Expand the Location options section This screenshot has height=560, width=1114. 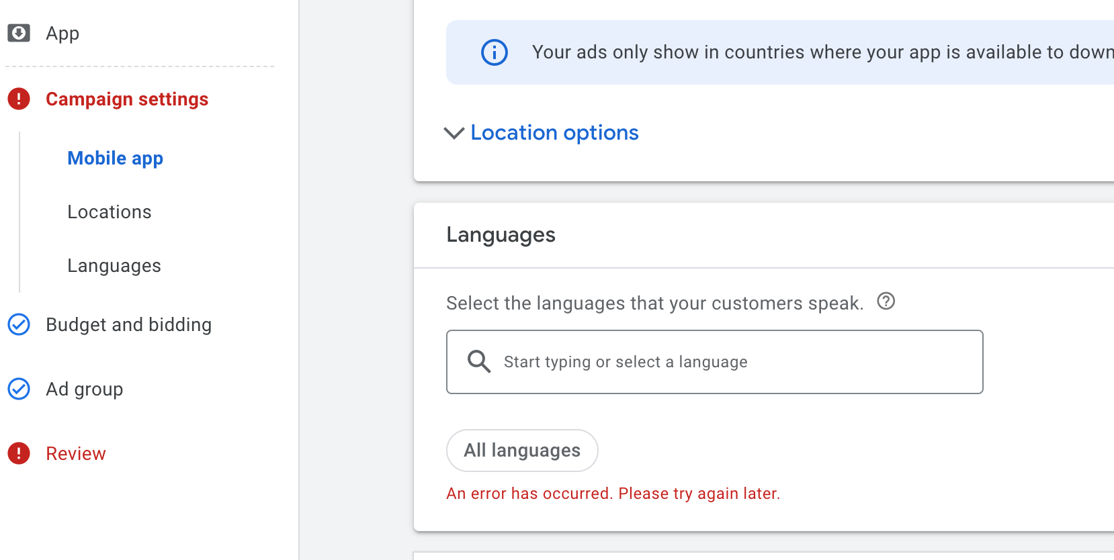pos(554,133)
